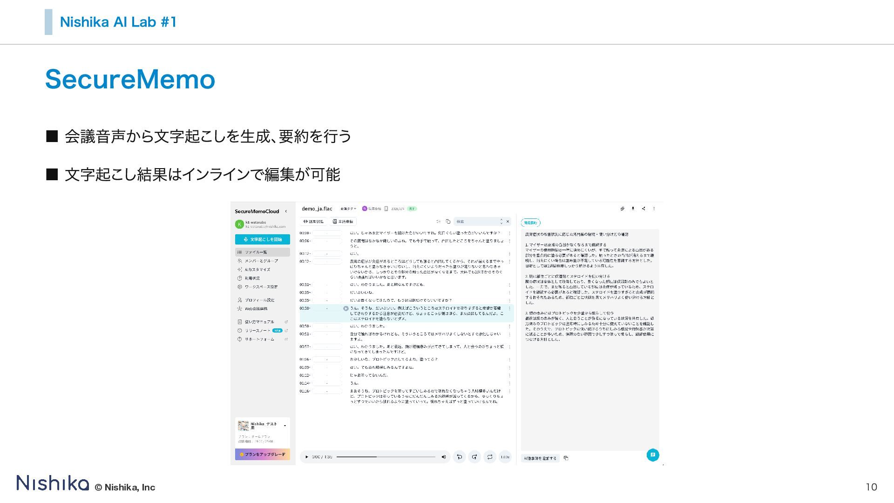This screenshot has width=894, height=503.
Task: Copy the transcript with the copy icon
Action: (448, 222)
